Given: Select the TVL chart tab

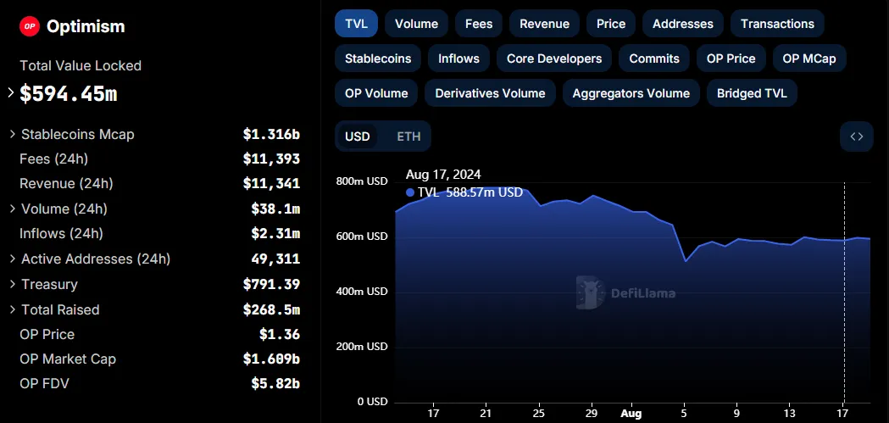Looking at the screenshot, I should click(356, 24).
